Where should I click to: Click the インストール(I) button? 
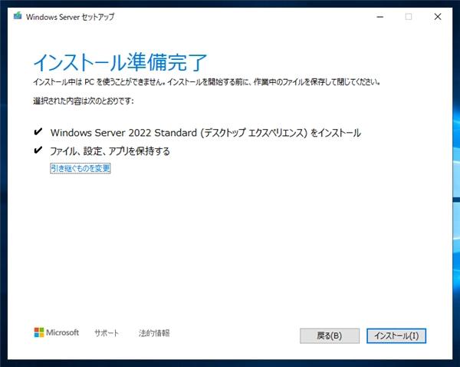[396, 336]
